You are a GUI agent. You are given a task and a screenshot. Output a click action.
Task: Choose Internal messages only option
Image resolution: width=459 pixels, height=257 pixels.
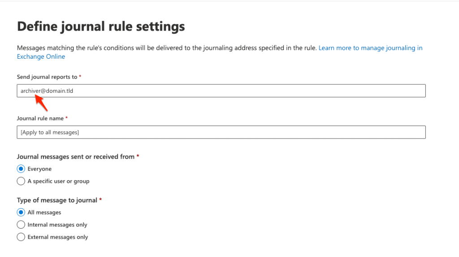pyautogui.click(x=21, y=224)
